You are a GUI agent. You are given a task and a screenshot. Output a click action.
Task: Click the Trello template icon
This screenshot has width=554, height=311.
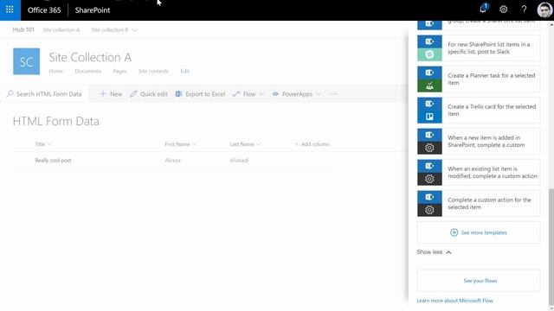(x=429, y=117)
